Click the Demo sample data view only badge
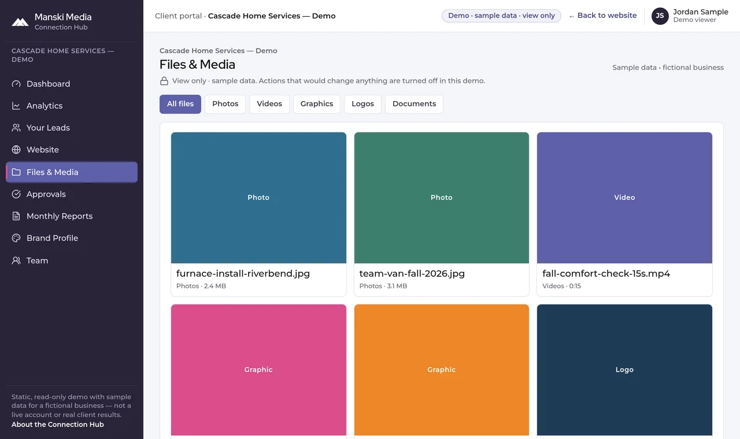 (x=501, y=16)
